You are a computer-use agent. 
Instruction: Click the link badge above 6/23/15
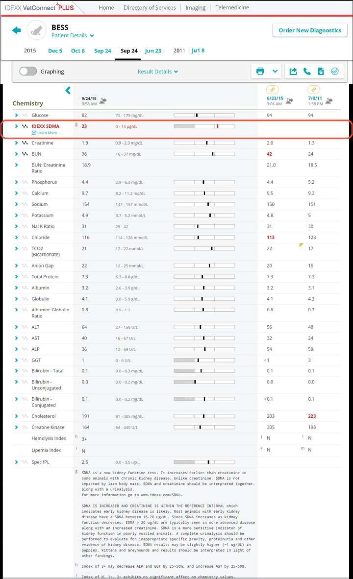point(273,89)
